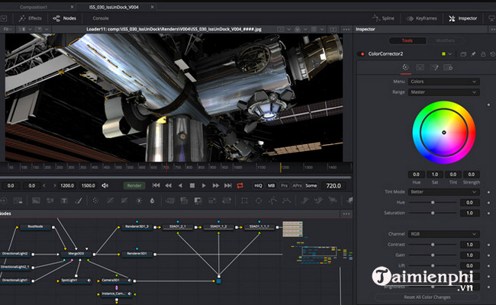Open the Menu dropdown showing Colors
The image size is (496, 305).
[444, 81]
